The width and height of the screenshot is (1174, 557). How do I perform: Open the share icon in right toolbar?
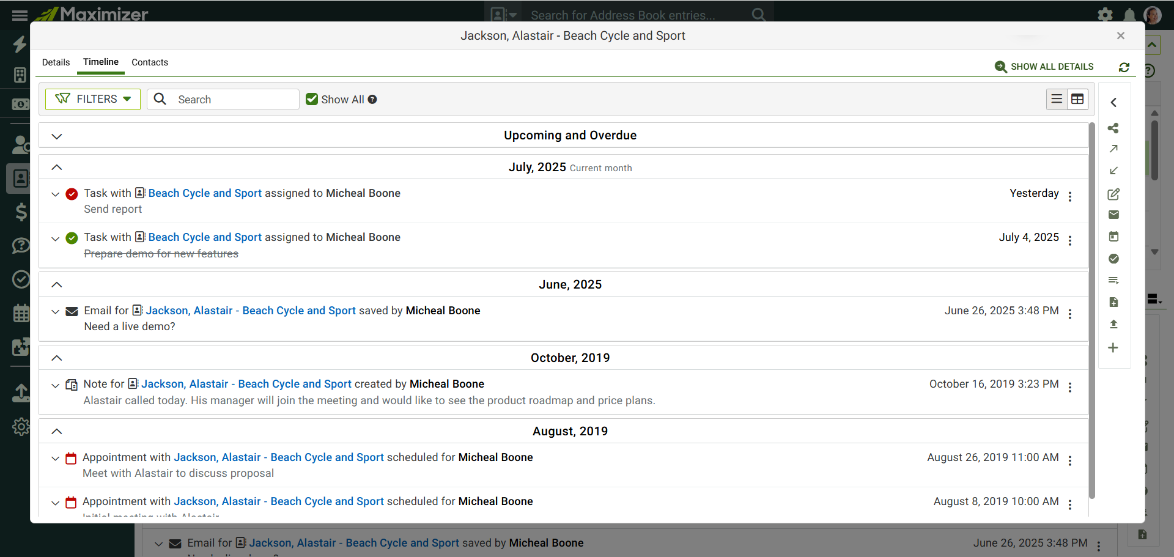pyautogui.click(x=1113, y=128)
